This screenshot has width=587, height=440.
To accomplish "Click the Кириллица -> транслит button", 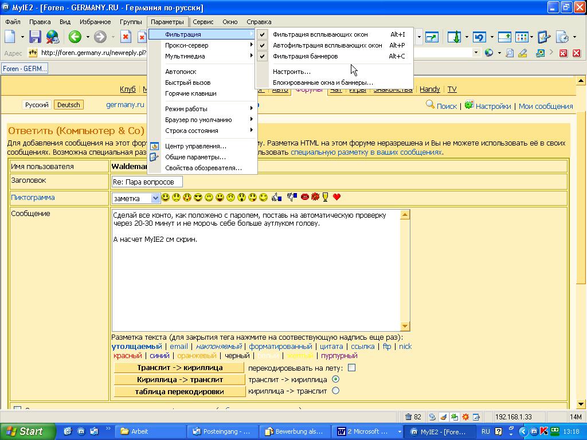I will [179, 379].
